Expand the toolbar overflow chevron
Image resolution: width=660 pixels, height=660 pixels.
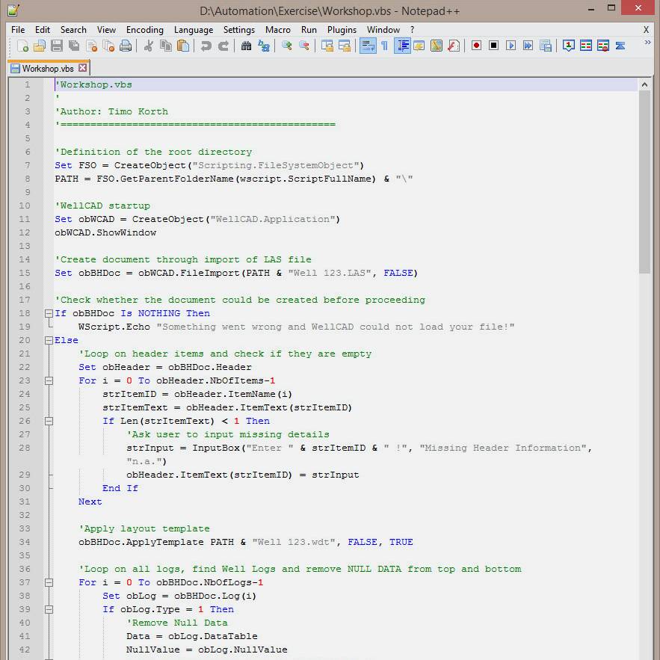[647, 43]
